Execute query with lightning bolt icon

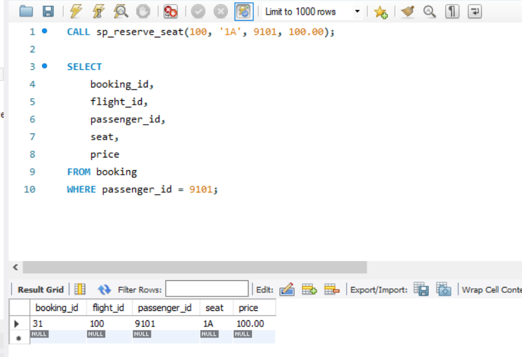76,11
